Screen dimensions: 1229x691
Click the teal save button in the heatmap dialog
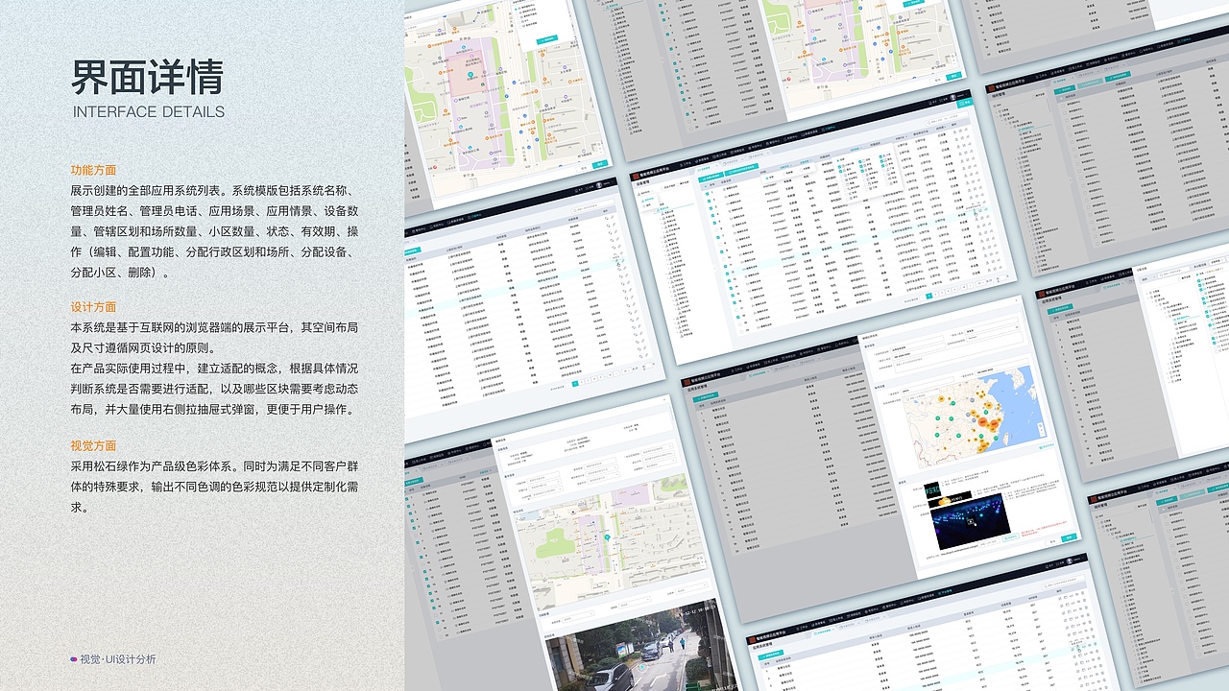[x=1070, y=537]
